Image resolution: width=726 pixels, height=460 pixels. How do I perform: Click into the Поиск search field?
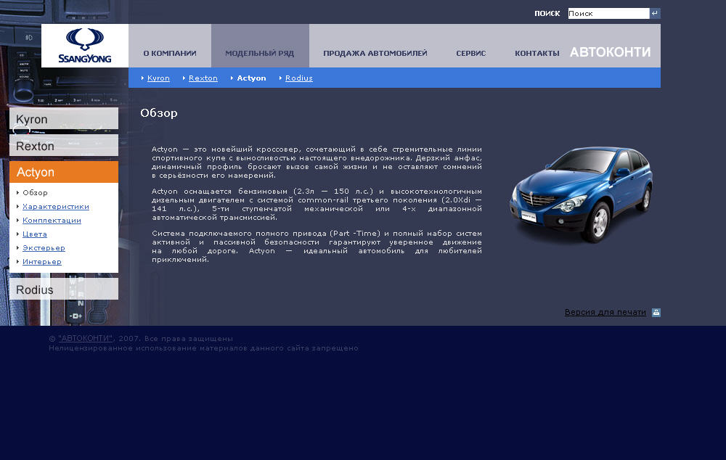point(608,13)
